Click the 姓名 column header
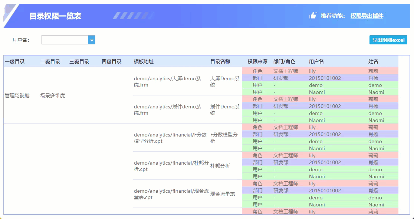 [373, 61]
